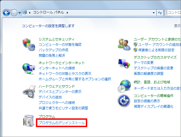The width and height of the screenshot is (181, 137).
Task: Click shield icon beside 保護者による制限の設定
Action: click(x=135, y=50)
